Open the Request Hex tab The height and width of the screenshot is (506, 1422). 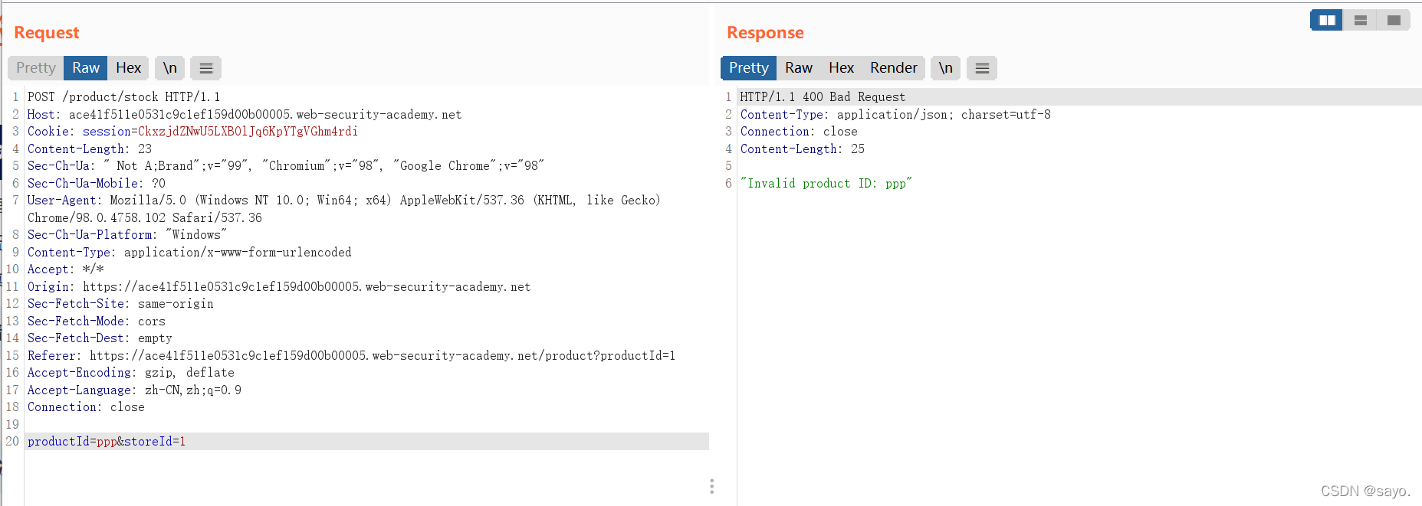[128, 68]
